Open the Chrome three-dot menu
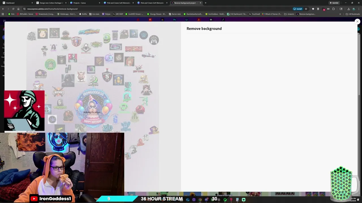Image resolution: width=362 pixels, height=203 pixels. [359, 9]
